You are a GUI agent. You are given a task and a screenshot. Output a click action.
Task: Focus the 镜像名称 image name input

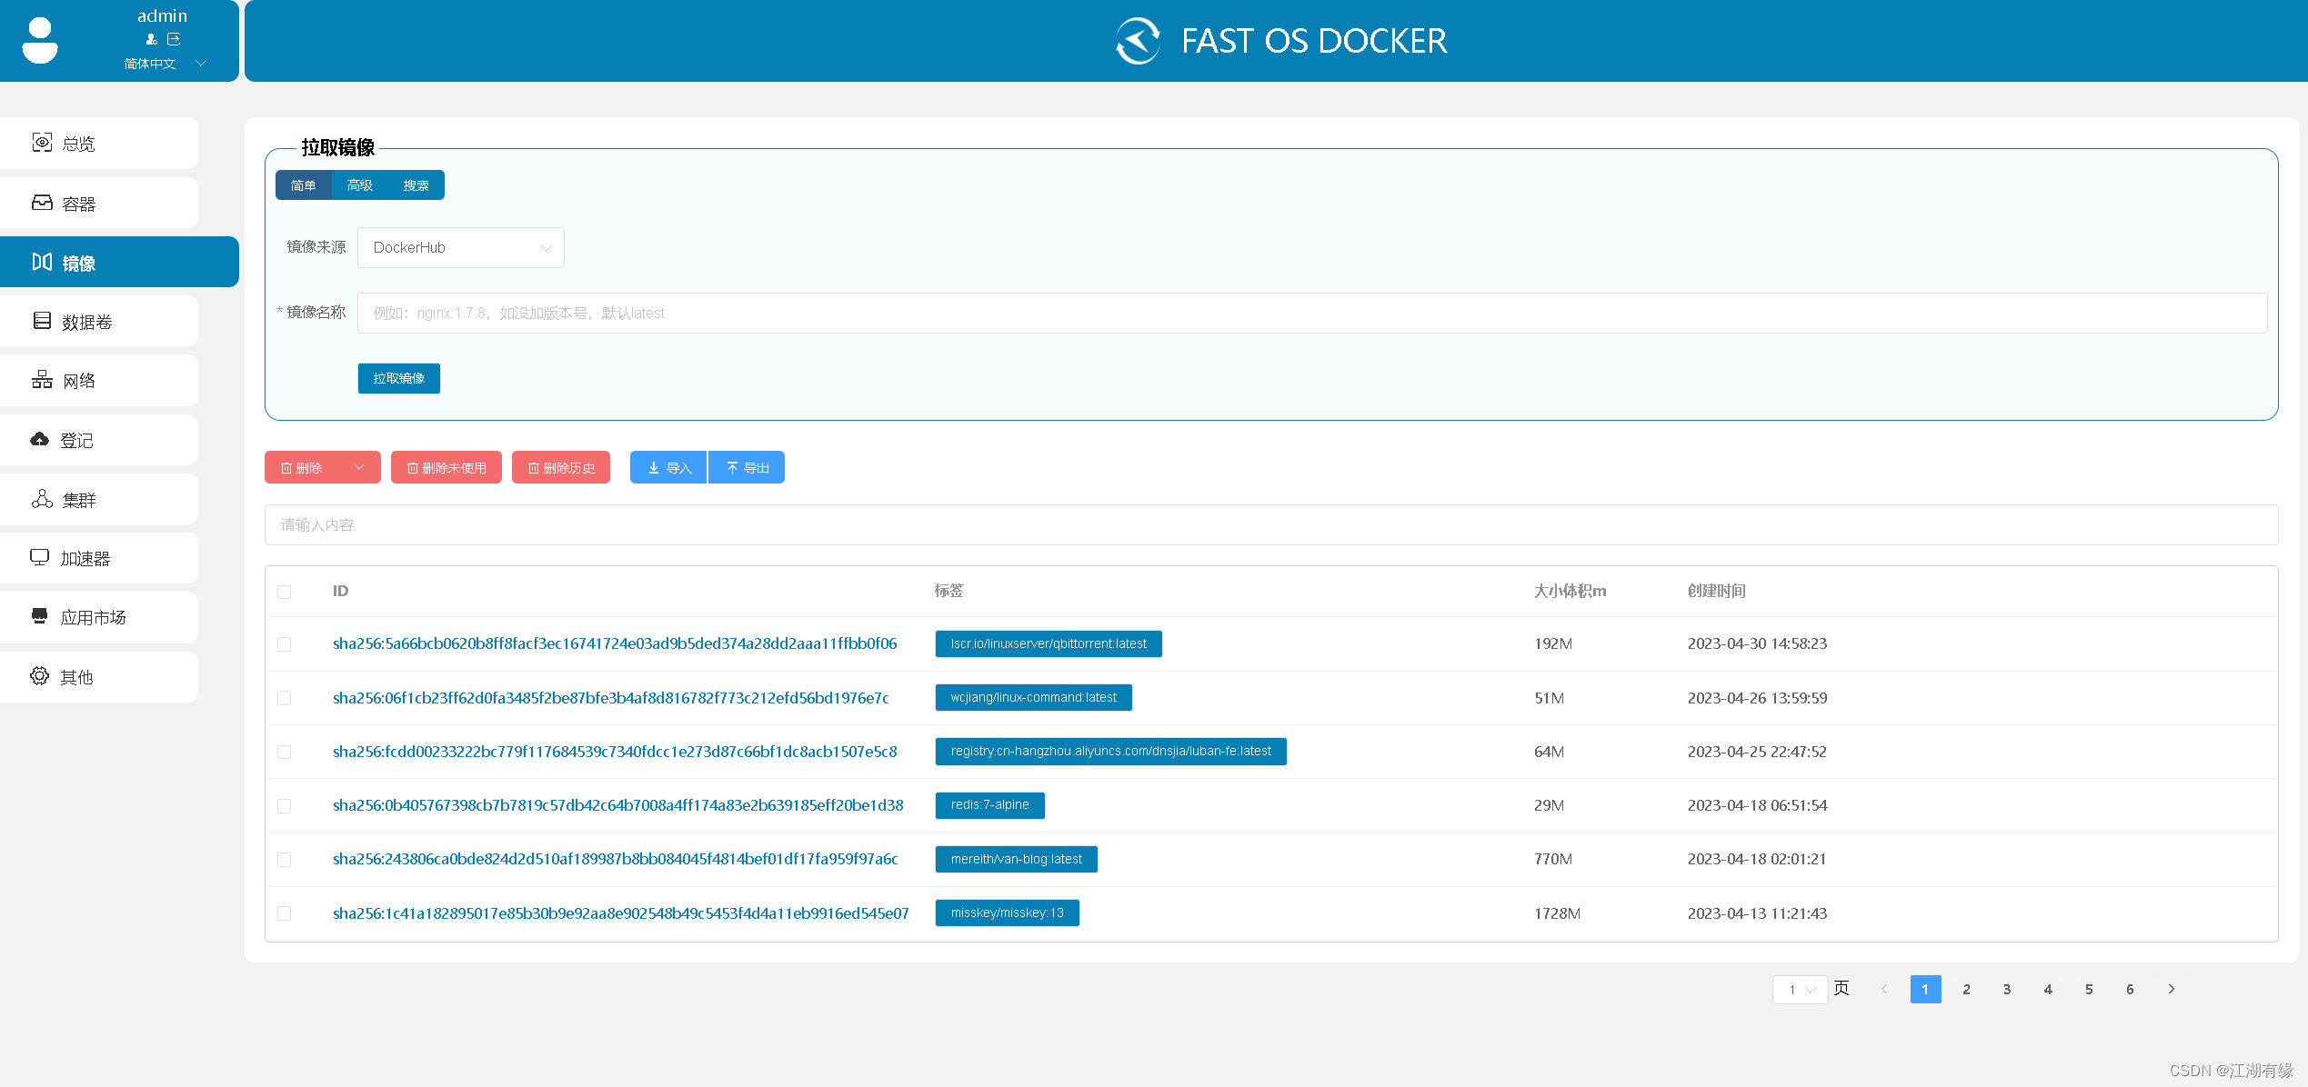tap(1312, 313)
